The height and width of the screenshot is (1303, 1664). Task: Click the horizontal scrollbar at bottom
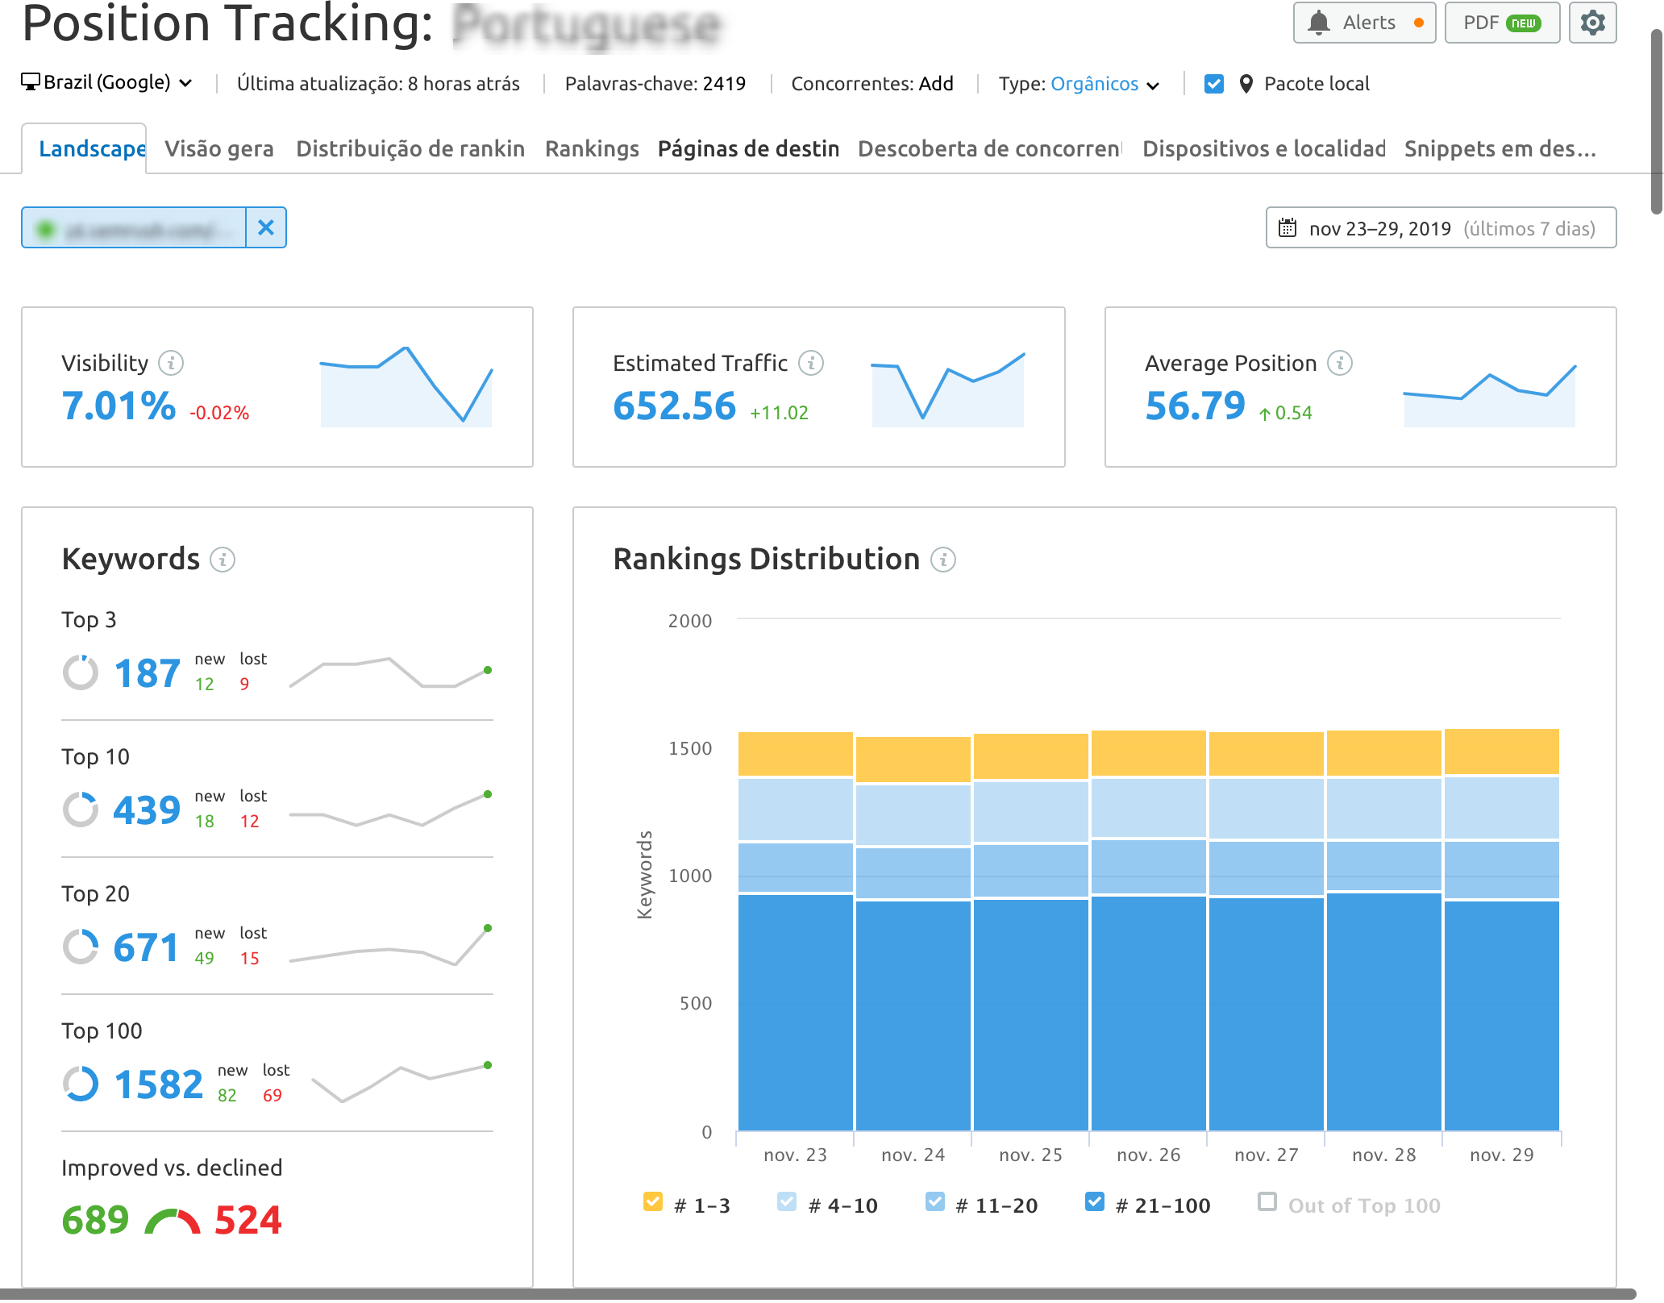point(817,1294)
